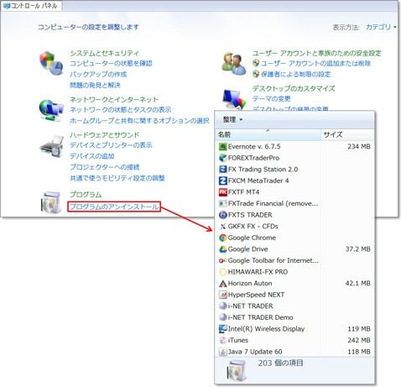Click コンピューターの状態を確認 link

coord(111,64)
